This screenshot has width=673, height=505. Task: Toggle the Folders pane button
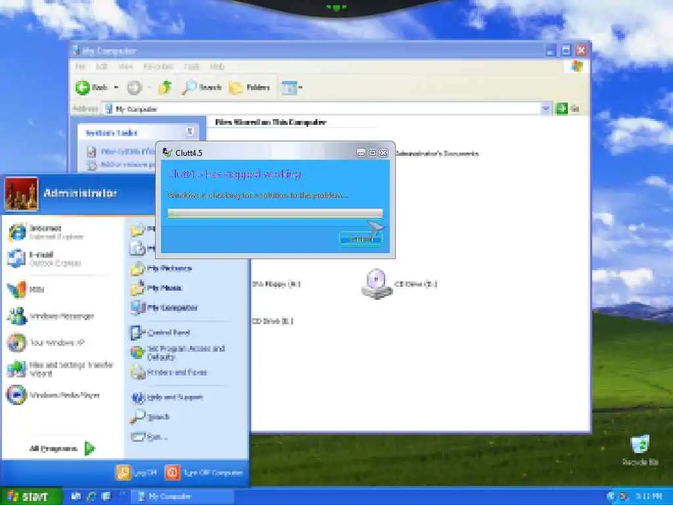[x=249, y=87]
